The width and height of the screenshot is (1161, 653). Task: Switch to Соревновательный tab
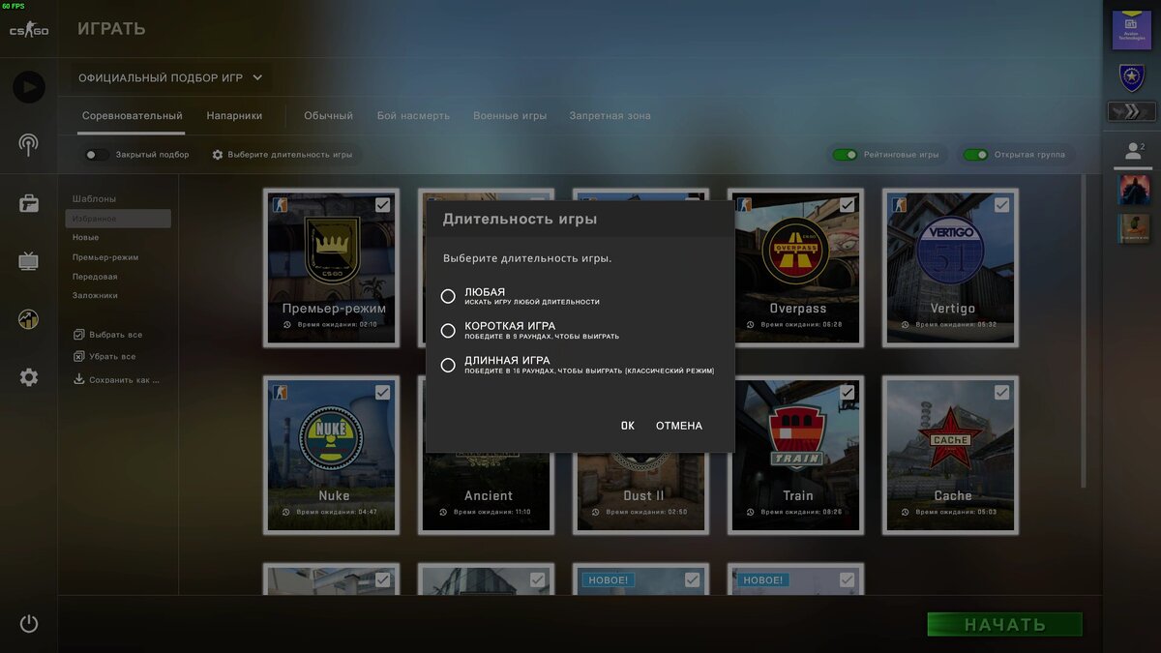tap(133, 116)
